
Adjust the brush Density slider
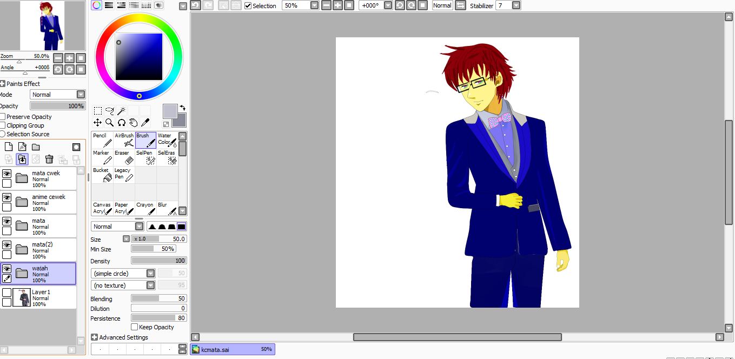pos(159,261)
